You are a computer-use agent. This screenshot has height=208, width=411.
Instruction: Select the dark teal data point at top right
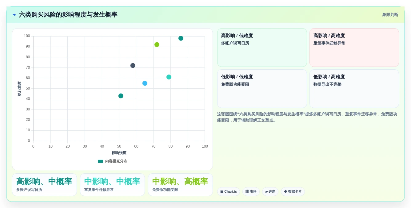point(181,38)
